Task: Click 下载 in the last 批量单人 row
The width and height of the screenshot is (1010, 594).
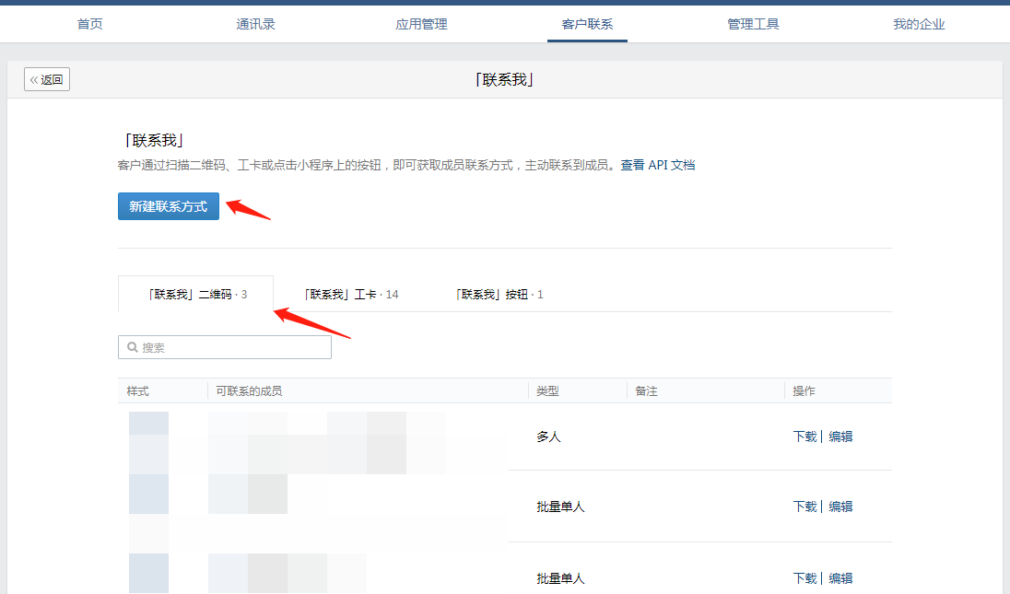Action: click(x=804, y=578)
